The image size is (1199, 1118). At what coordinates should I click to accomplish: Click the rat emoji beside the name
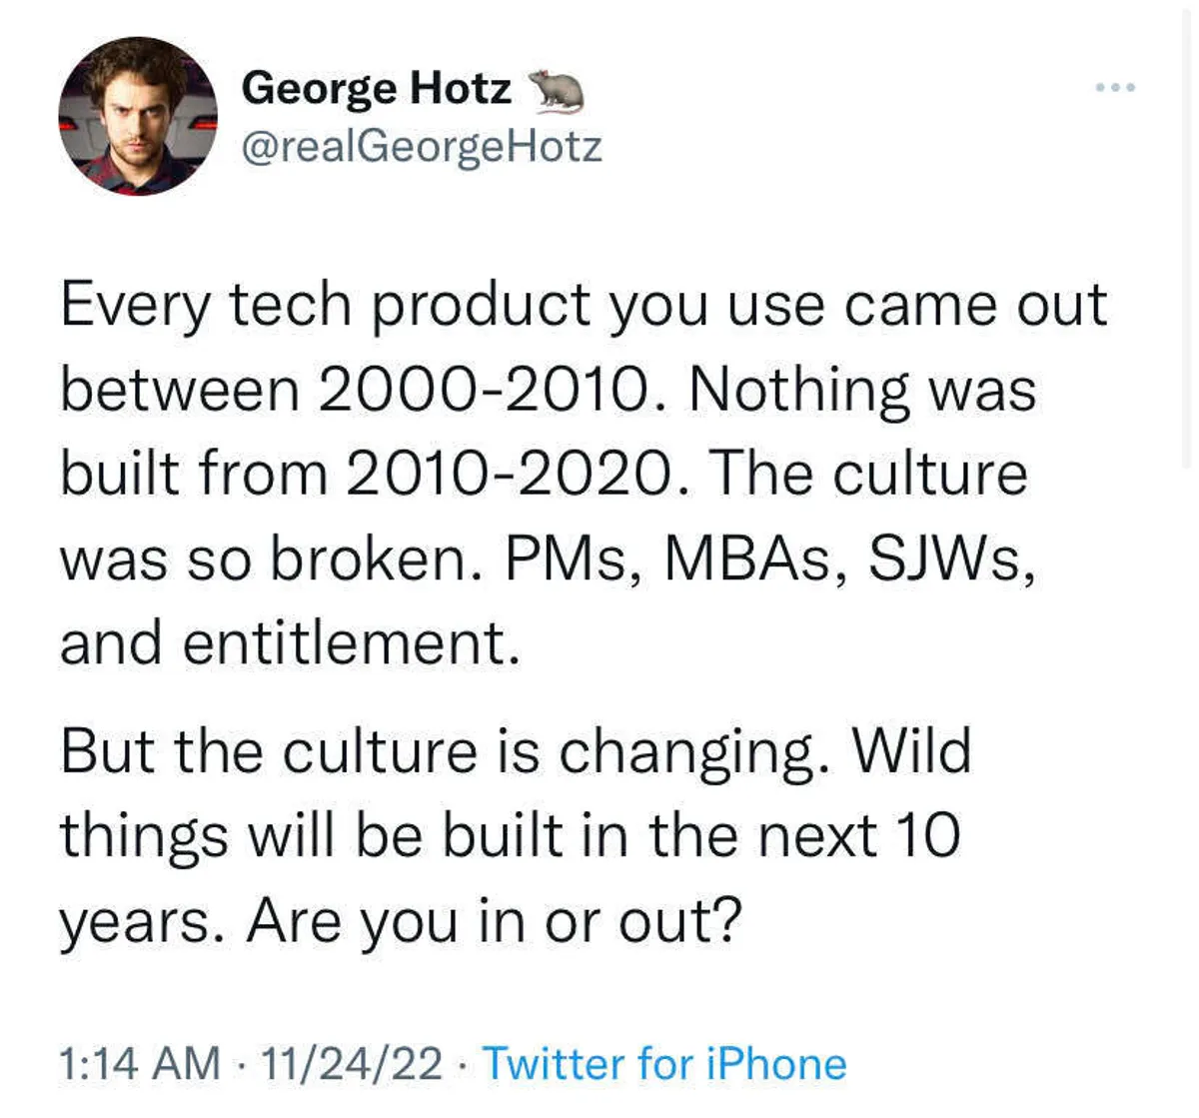click(x=555, y=90)
